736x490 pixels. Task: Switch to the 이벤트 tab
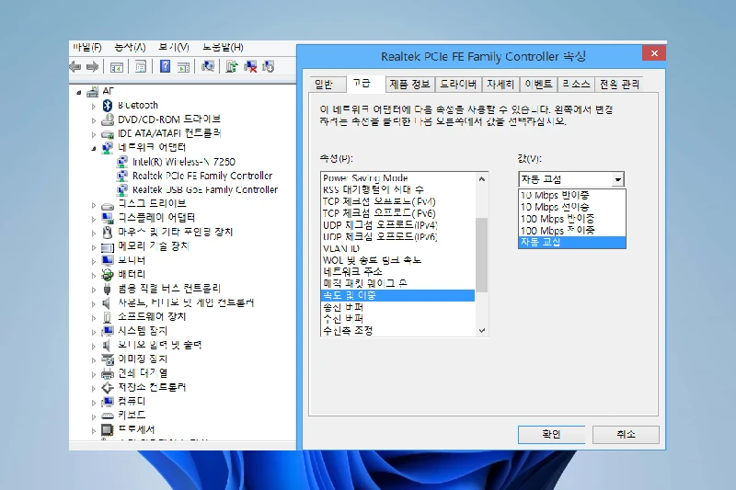pos(538,85)
